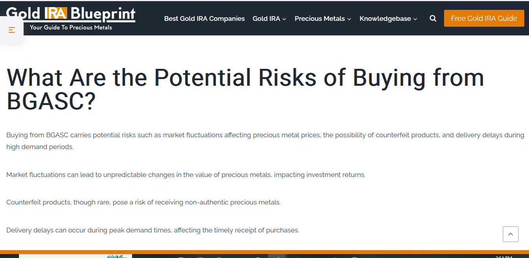Screen dimensions: 529x258
Task: Open the table of contents sidebar toggle
Action: tap(12, 30)
